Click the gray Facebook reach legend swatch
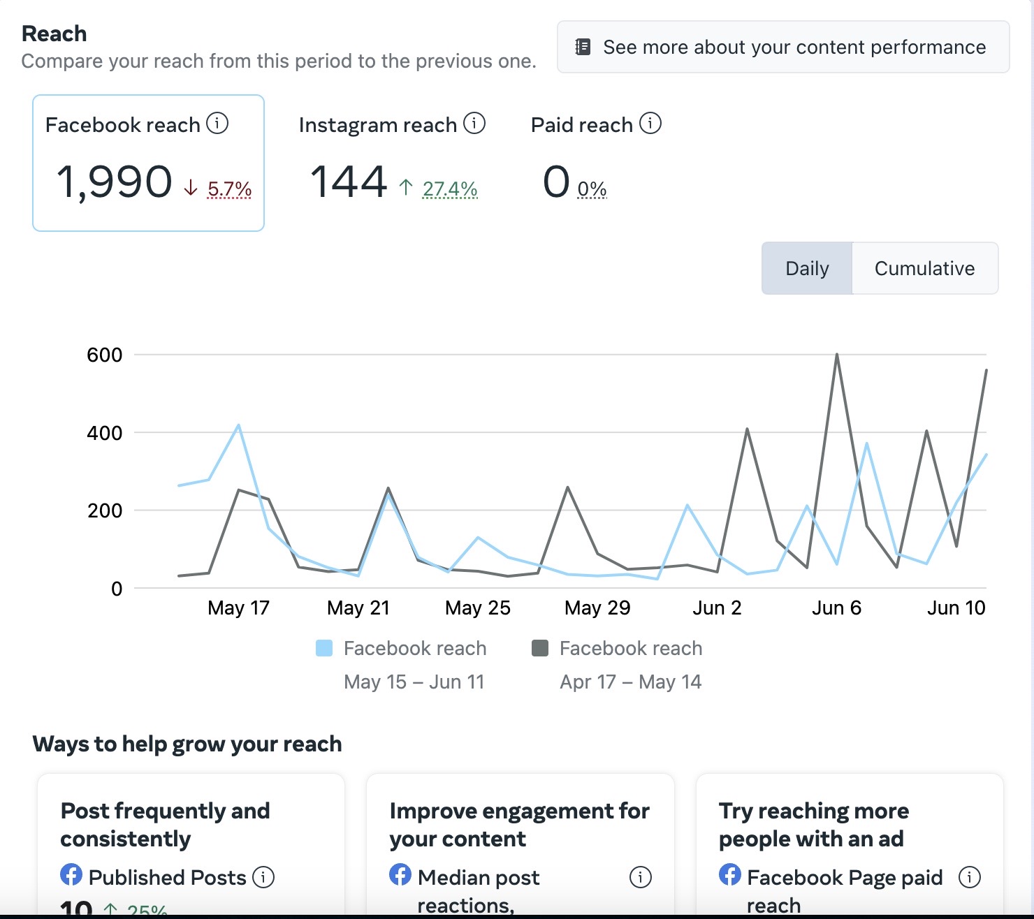 (x=540, y=648)
